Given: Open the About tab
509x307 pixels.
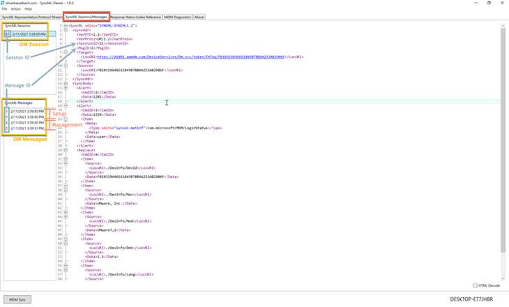Looking at the screenshot, I should click(x=199, y=17).
